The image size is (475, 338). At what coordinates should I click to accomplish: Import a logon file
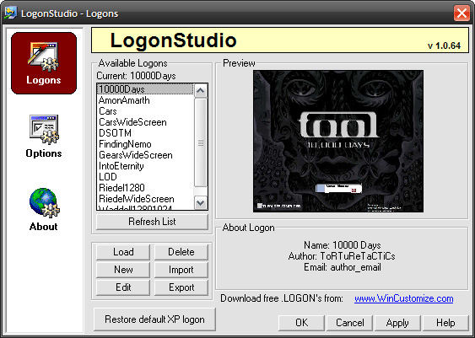(181, 270)
